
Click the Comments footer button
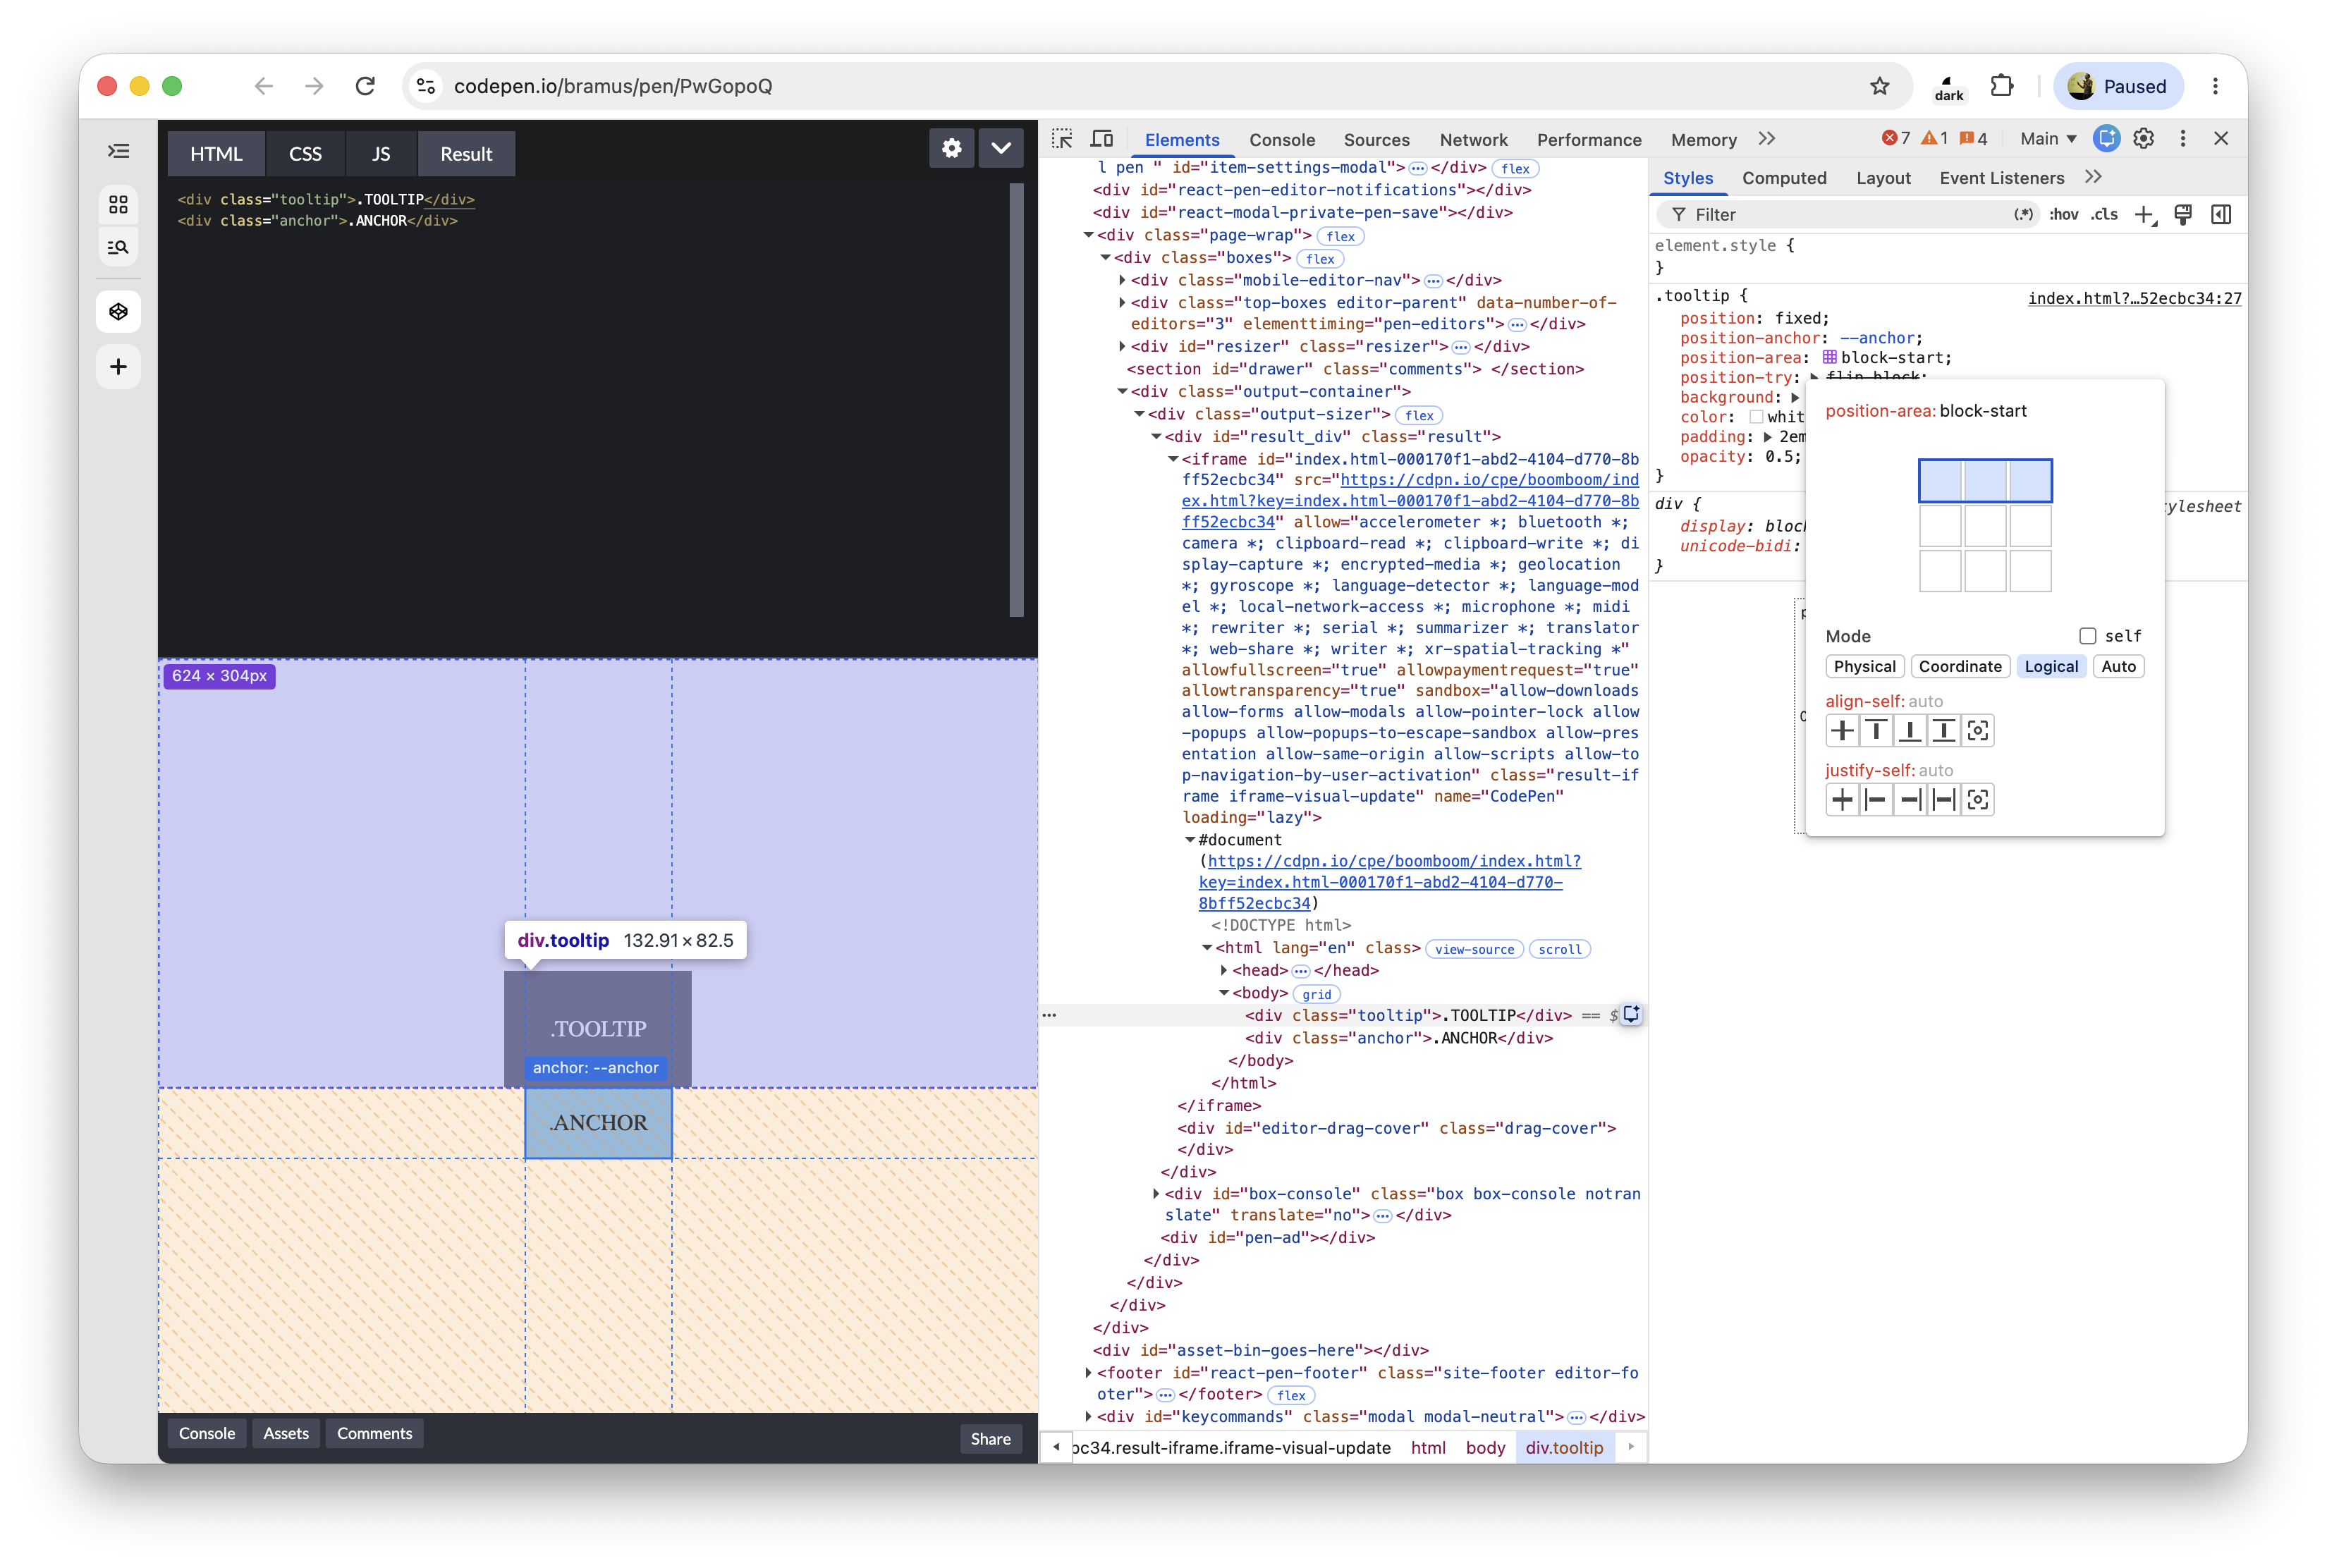click(x=374, y=1434)
